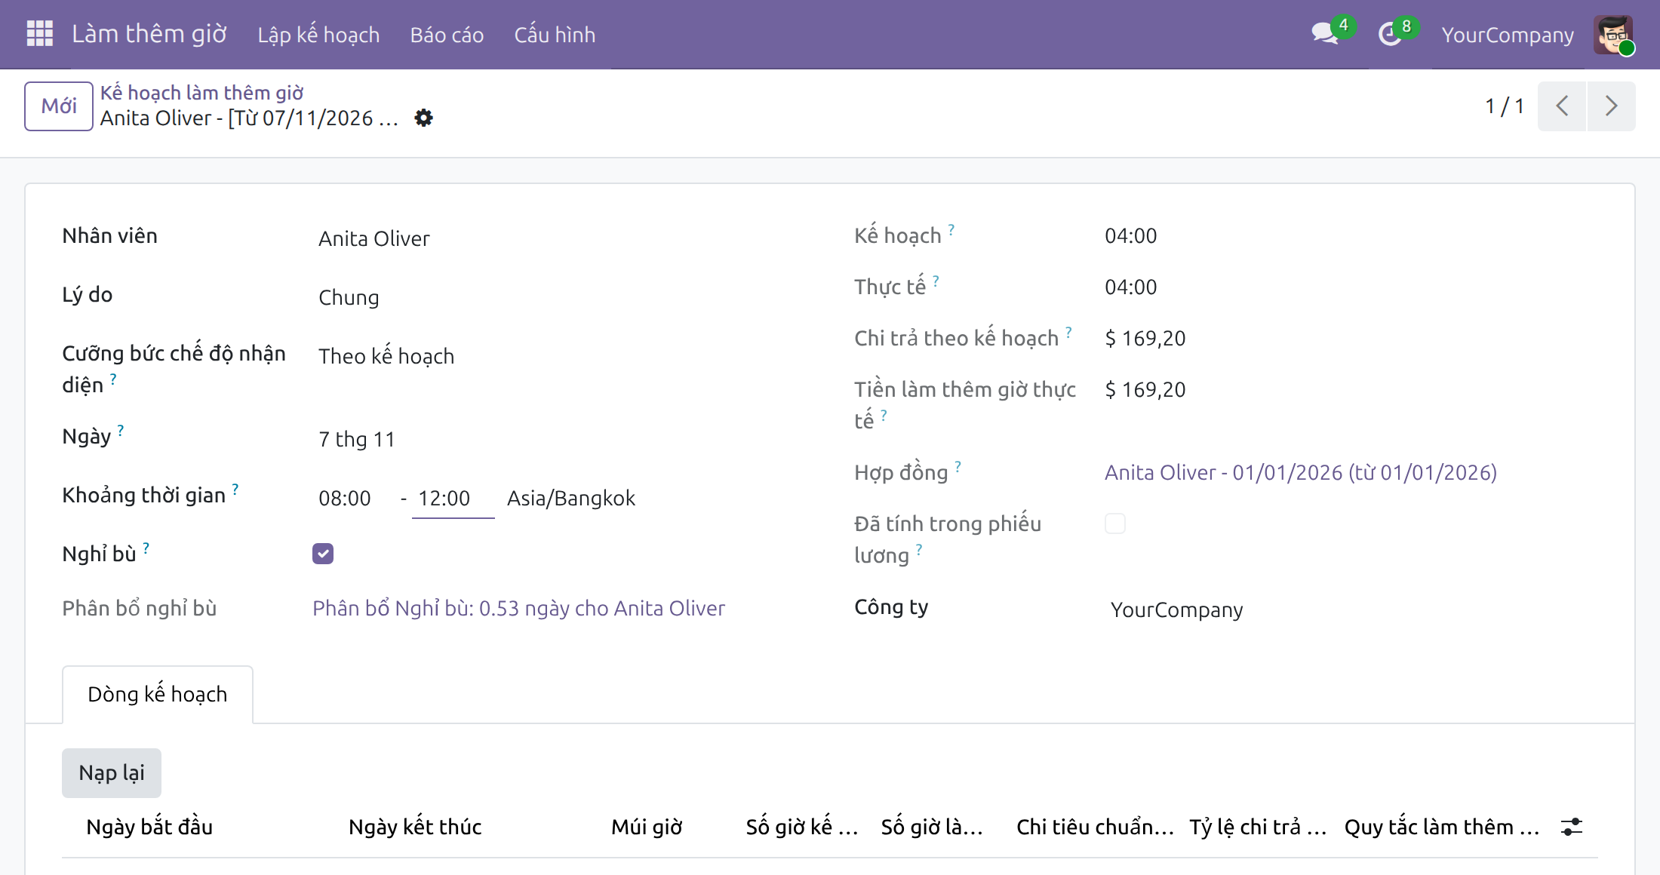This screenshot has width=1660, height=875.
Task: Click the end time field 12:00
Action: [453, 498]
